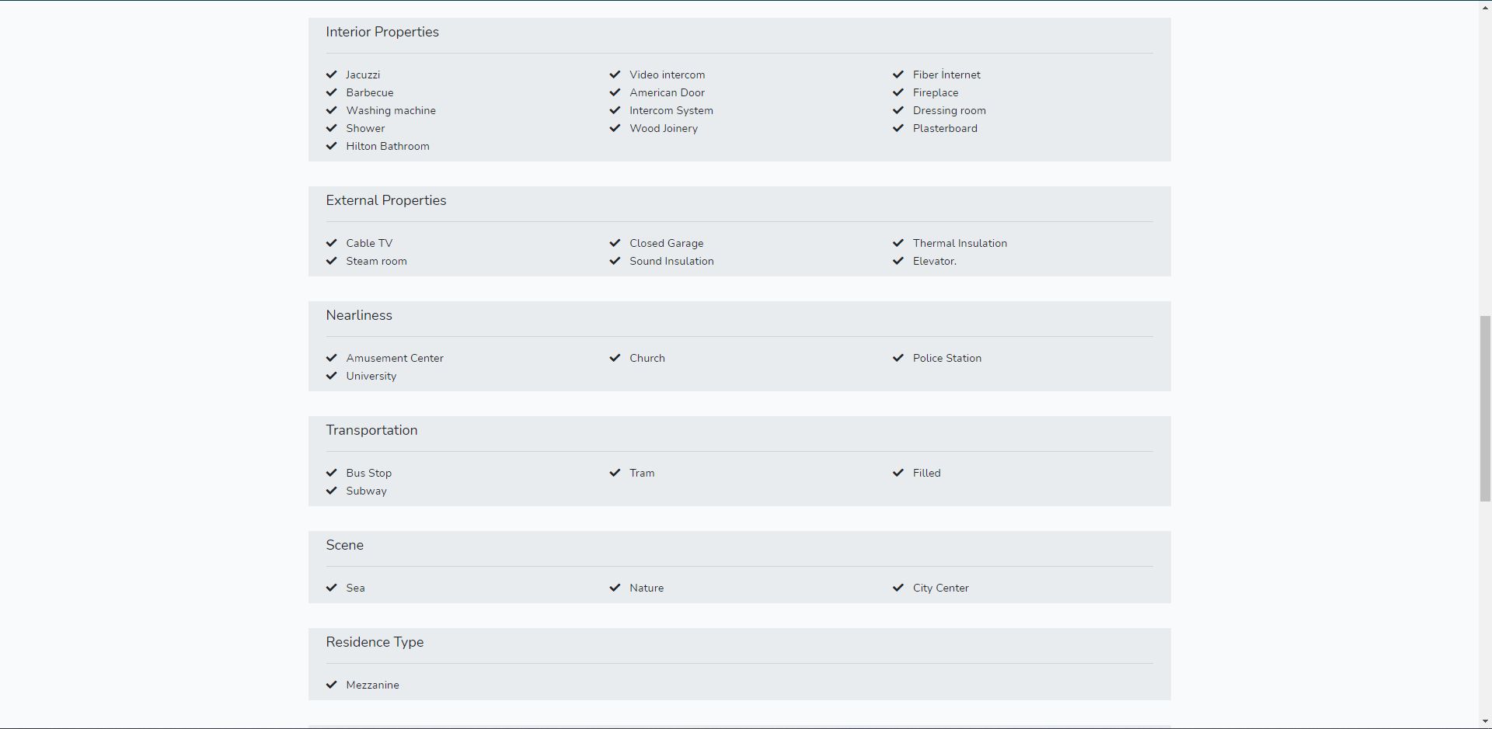
Task: Click the check icon next to Mezzanine
Action: [332, 685]
